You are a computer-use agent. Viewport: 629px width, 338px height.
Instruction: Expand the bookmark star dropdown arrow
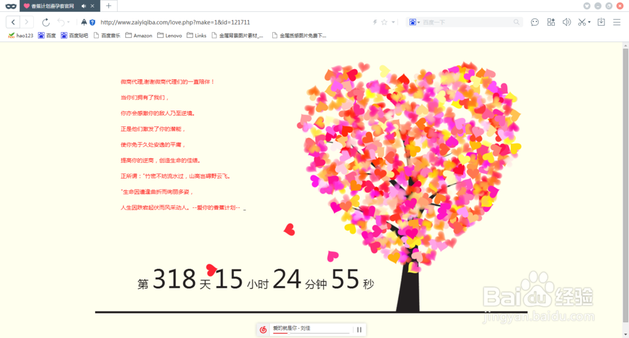pos(393,23)
